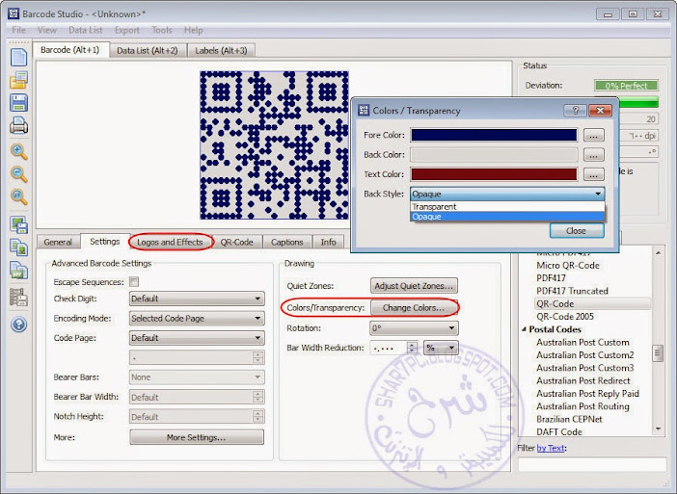Switch to Data List (Alt+2) tab
This screenshot has width=677, height=494.
[x=148, y=50]
